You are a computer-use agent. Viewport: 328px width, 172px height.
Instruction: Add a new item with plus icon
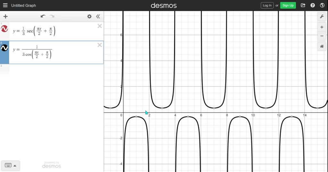(x=5, y=16)
